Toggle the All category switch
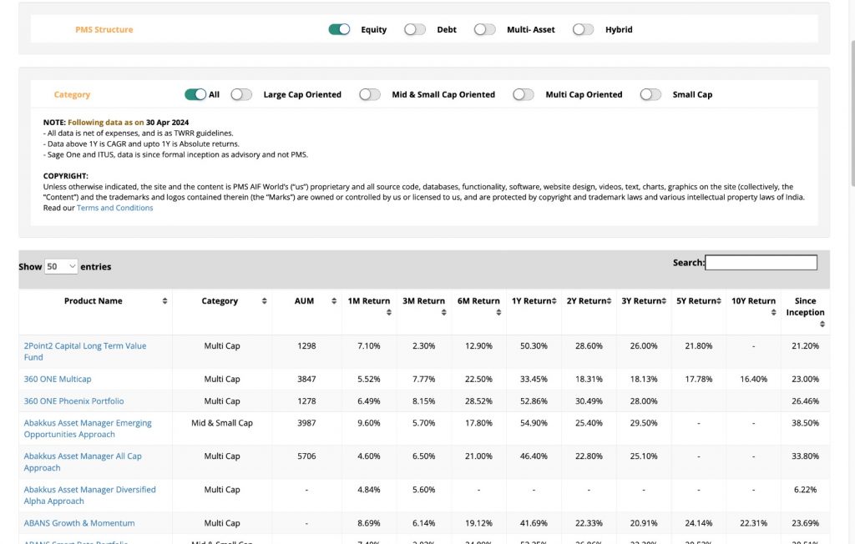The image size is (855, 544). click(x=195, y=94)
